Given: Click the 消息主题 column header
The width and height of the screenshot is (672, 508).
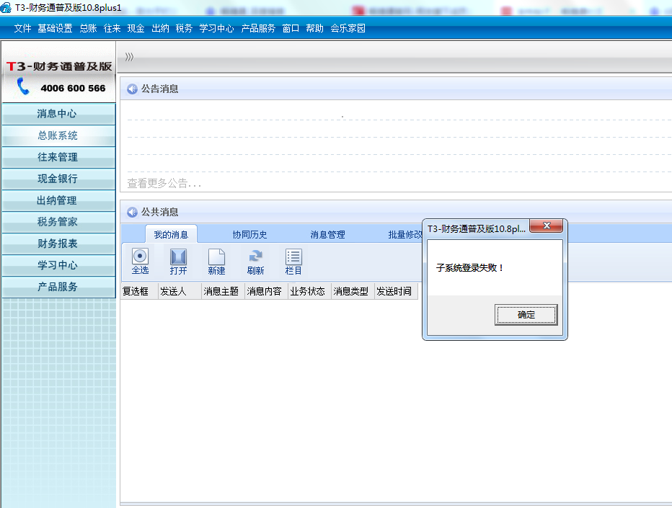Looking at the screenshot, I should tap(224, 291).
